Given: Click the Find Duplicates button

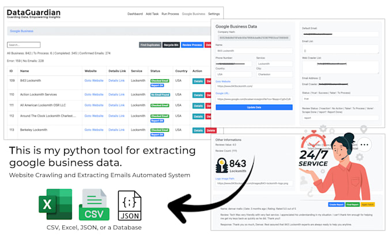Looking at the screenshot, I should (x=150, y=45).
